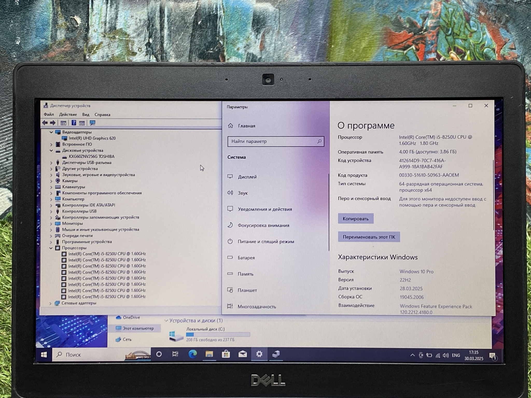Click the Help icon in Device Manager toolbar
531x398 pixels.
click(x=74, y=123)
